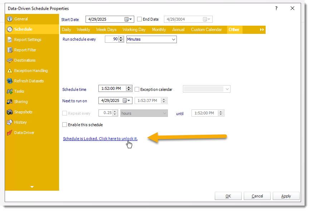
Task: Apply the schedule changes
Action: click(x=286, y=196)
